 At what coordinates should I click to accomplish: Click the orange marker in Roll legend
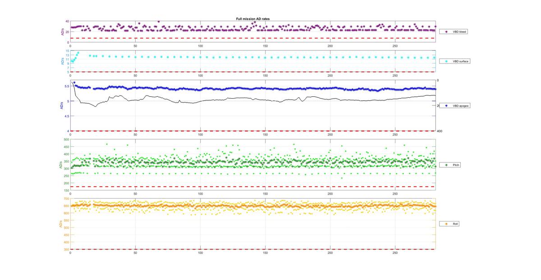[x=446, y=224]
